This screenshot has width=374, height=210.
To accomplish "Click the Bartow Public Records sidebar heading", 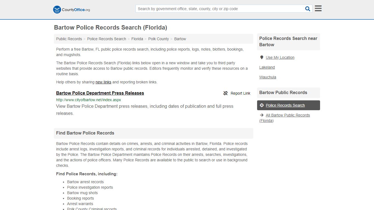I will [x=283, y=92].
